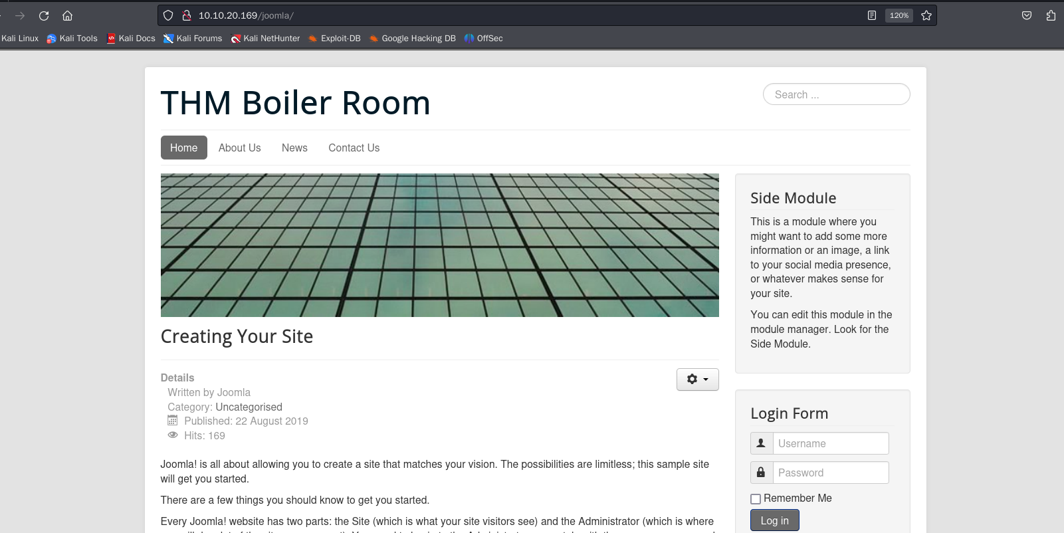Open Google Hacking DB bookmark

(x=412, y=39)
